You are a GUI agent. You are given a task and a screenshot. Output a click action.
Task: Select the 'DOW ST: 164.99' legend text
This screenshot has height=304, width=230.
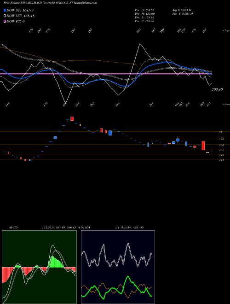(x=20, y=10)
